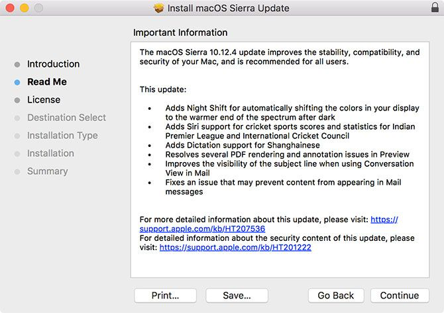Select the Summary step in the sidebar
Image resolution: width=444 pixels, height=313 pixels.
pyautogui.click(x=47, y=171)
